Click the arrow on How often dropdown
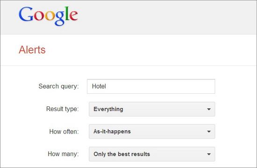The height and width of the screenshot is (168, 257). pos(209,132)
